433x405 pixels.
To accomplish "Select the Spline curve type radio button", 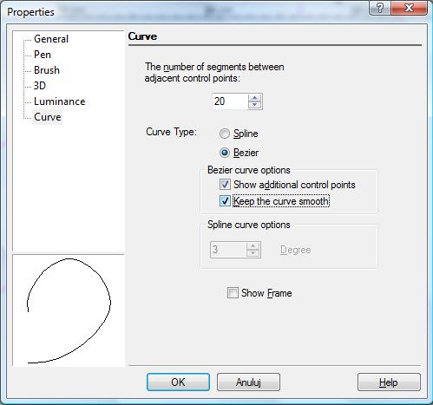I will 225,134.
